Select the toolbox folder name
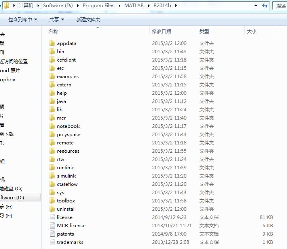Viewport: 287px width, 249px height. [x=66, y=200]
